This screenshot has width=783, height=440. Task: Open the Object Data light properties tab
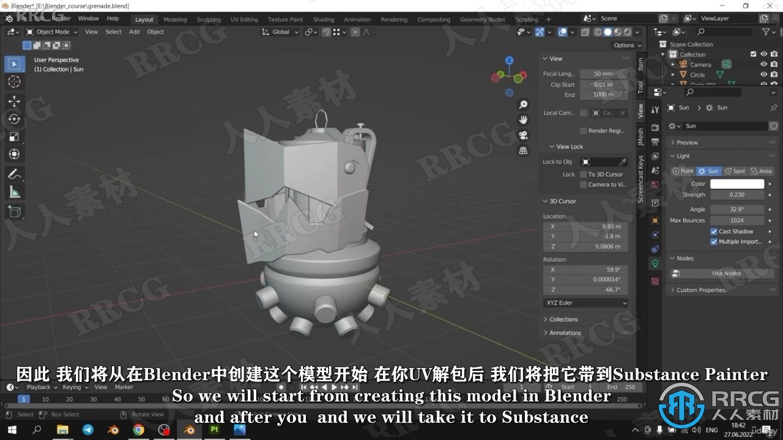click(x=655, y=264)
